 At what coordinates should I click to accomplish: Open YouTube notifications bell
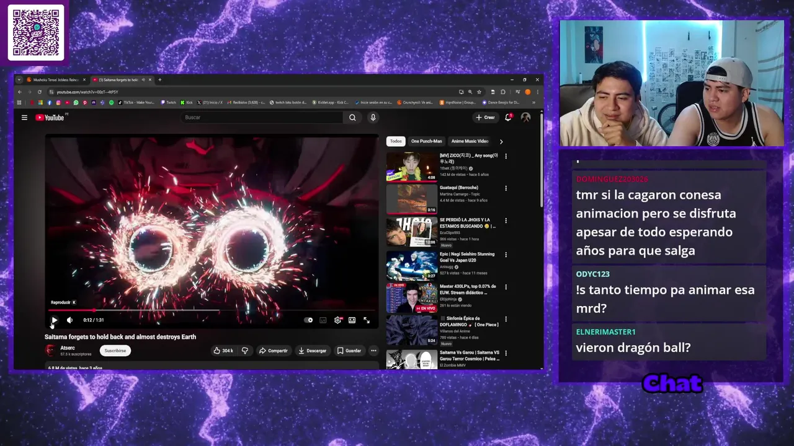[508, 118]
